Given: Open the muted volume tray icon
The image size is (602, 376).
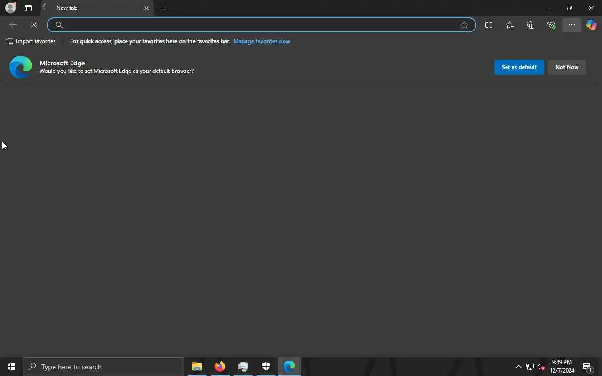Looking at the screenshot, I should coord(541,367).
